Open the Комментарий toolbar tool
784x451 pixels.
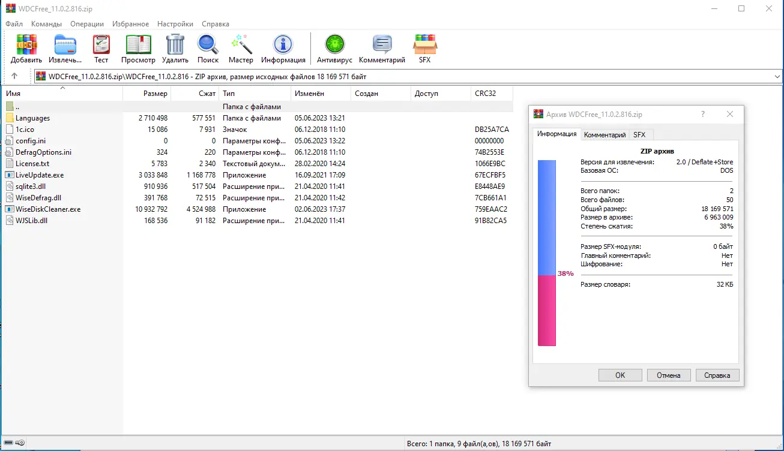(x=382, y=44)
